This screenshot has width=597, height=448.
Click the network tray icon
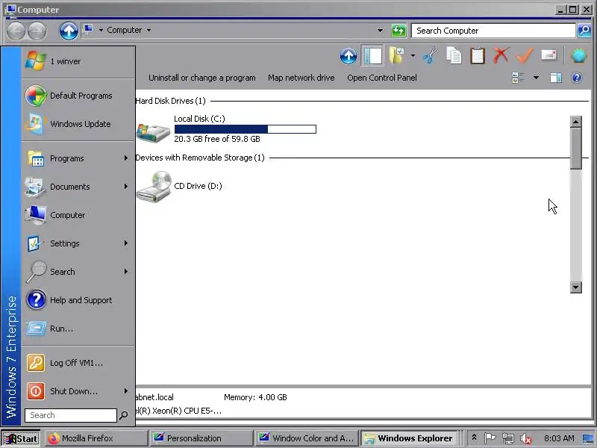507,438
